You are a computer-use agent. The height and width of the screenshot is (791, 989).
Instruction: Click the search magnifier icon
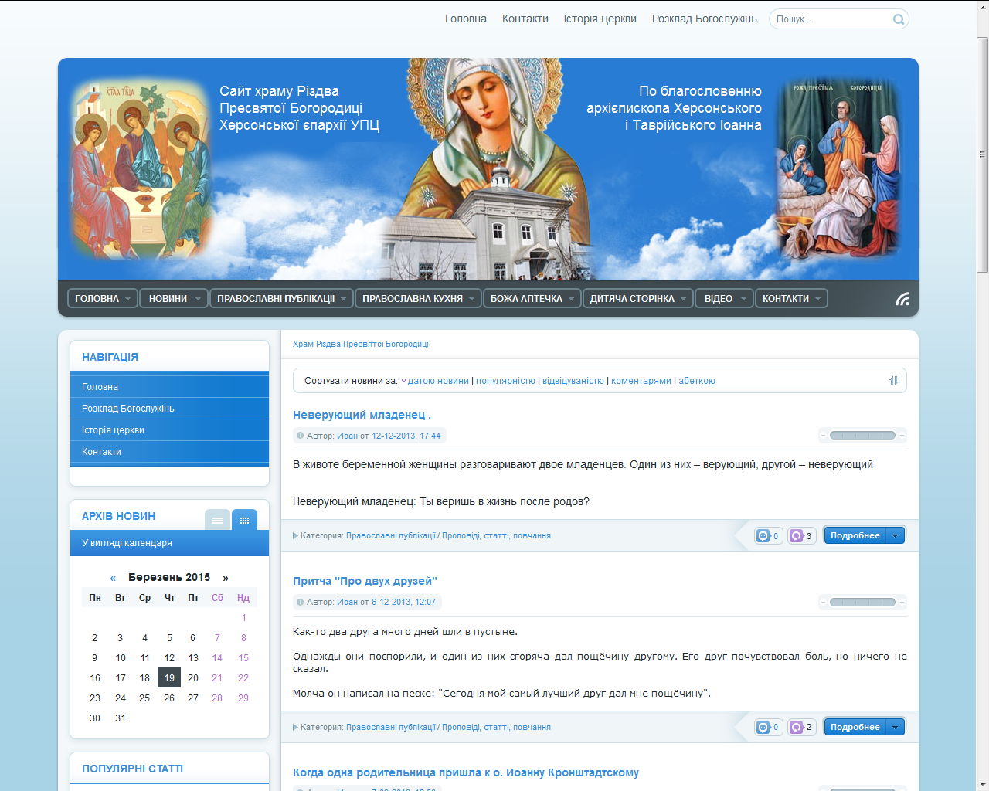(899, 19)
